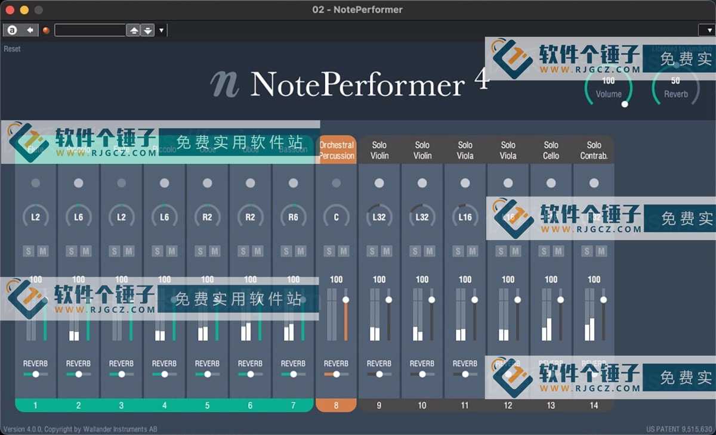
Task: Click channel 7 pan knob R6
Action: click(x=294, y=217)
